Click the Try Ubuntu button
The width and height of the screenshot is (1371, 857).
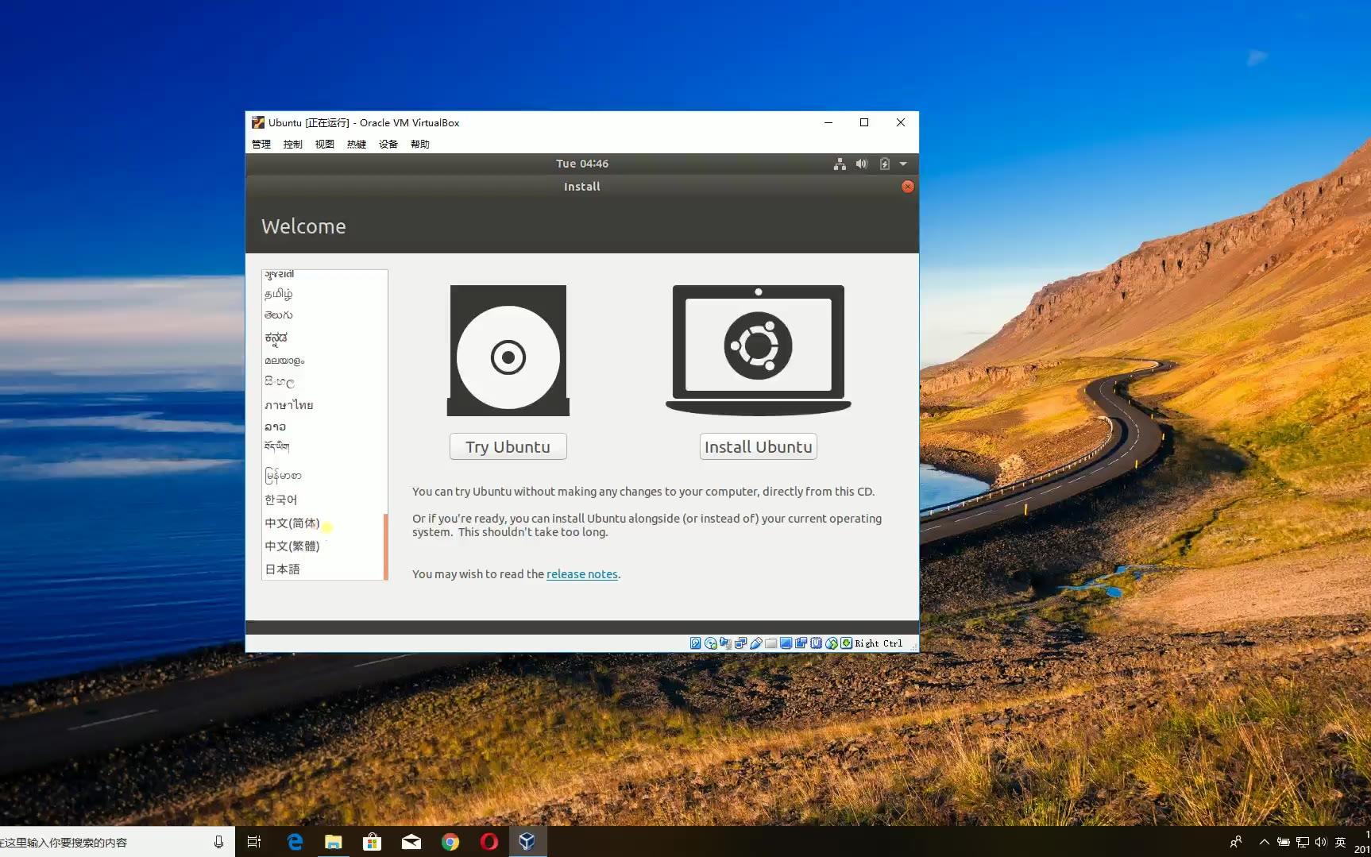coord(508,446)
